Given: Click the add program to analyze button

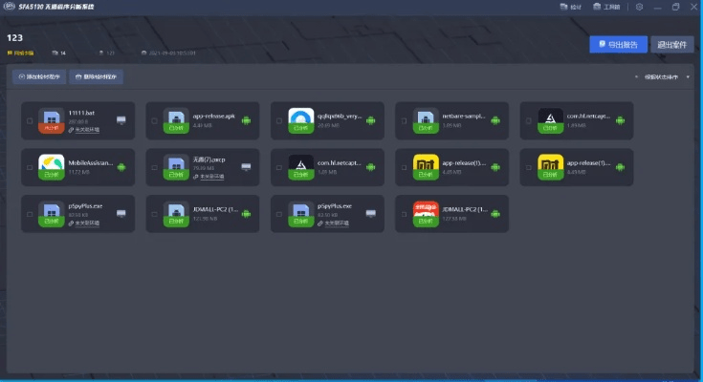Looking at the screenshot, I should click(39, 76).
